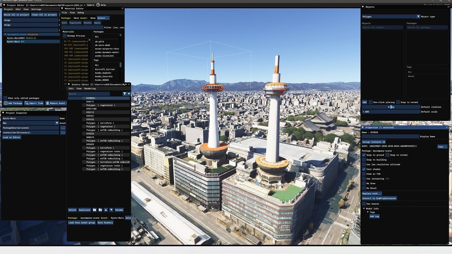The image size is (452, 254).
Task: Click the Default rotation degree slider
Action: pyautogui.click(x=391, y=107)
